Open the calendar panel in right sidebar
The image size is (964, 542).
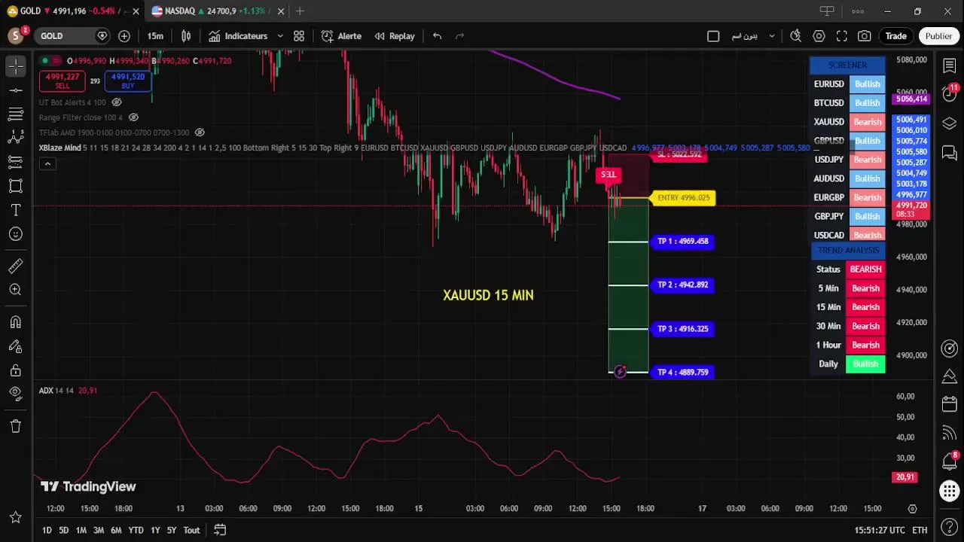click(x=949, y=405)
